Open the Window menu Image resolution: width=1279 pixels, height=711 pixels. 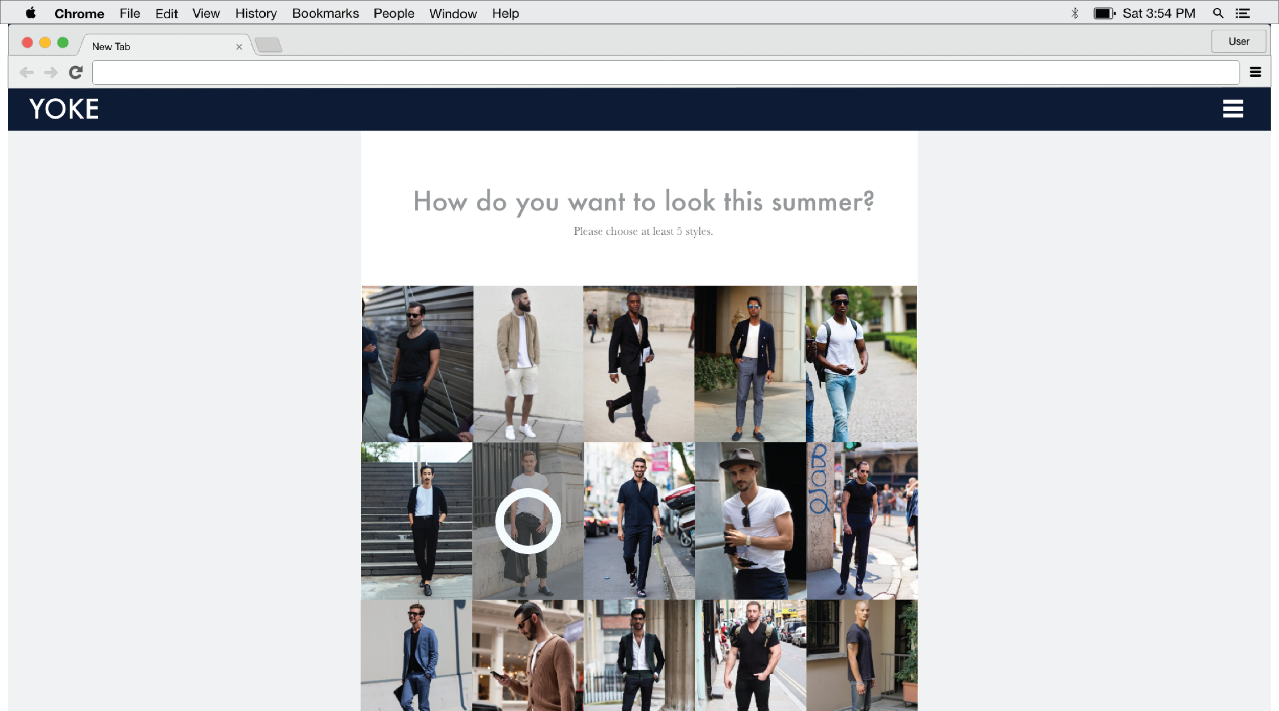pyautogui.click(x=453, y=14)
